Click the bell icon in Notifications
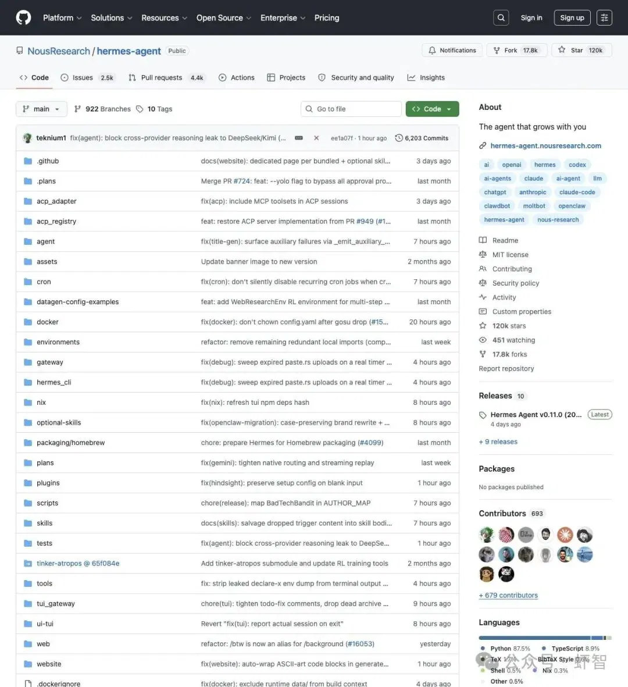 (x=432, y=51)
